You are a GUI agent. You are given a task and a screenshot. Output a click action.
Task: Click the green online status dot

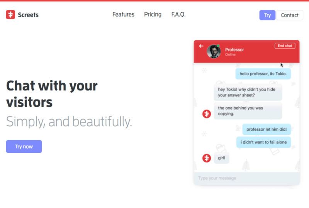[218, 46]
